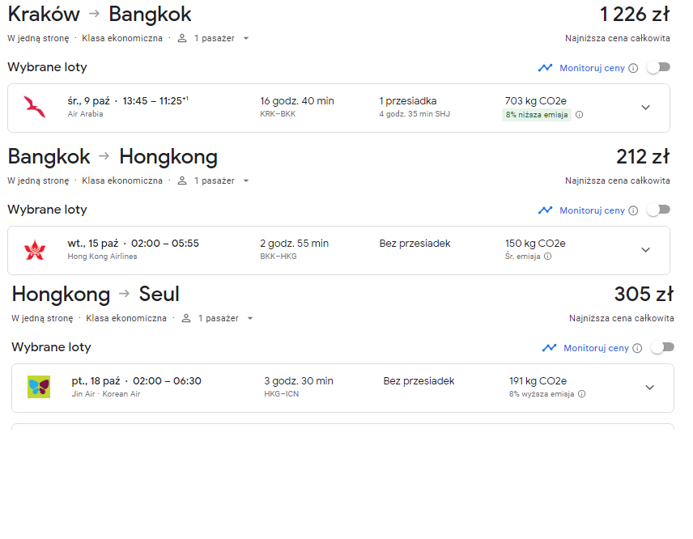The image size is (693, 539).
Task: Click the Jin Air butterfly logo
Action: [39, 387]
